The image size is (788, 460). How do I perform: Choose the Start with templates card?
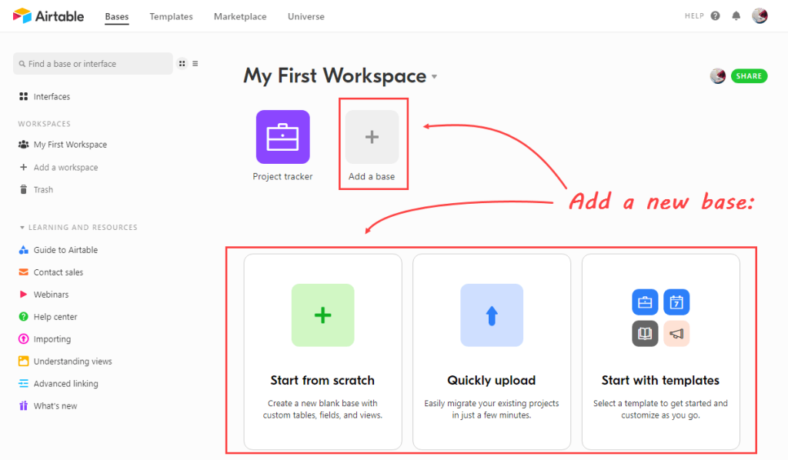(x=660, y=352)
